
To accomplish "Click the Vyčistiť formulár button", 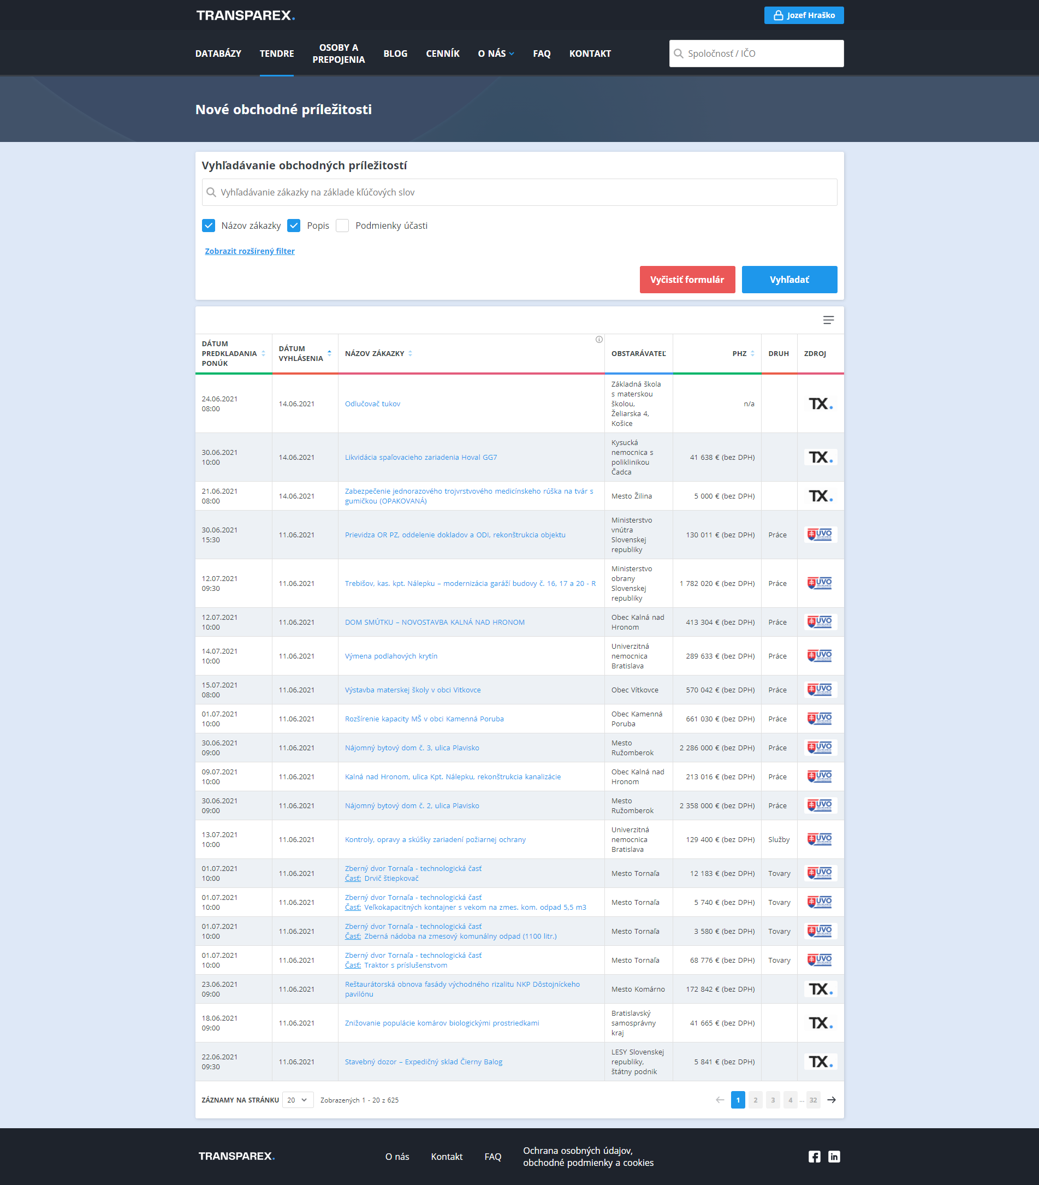I will click(x=687, y=280).
